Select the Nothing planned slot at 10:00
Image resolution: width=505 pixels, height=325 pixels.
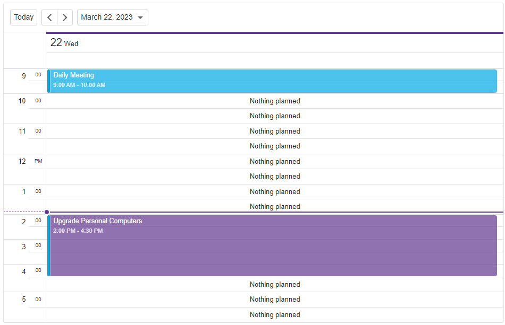[x=275, y=101]
